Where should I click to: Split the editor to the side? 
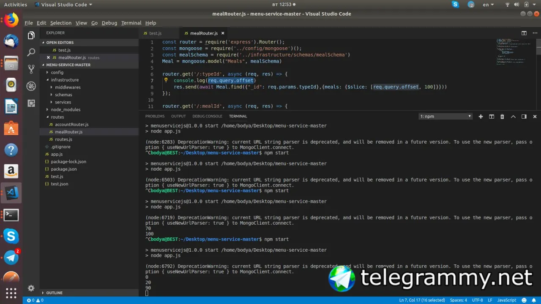524,33
